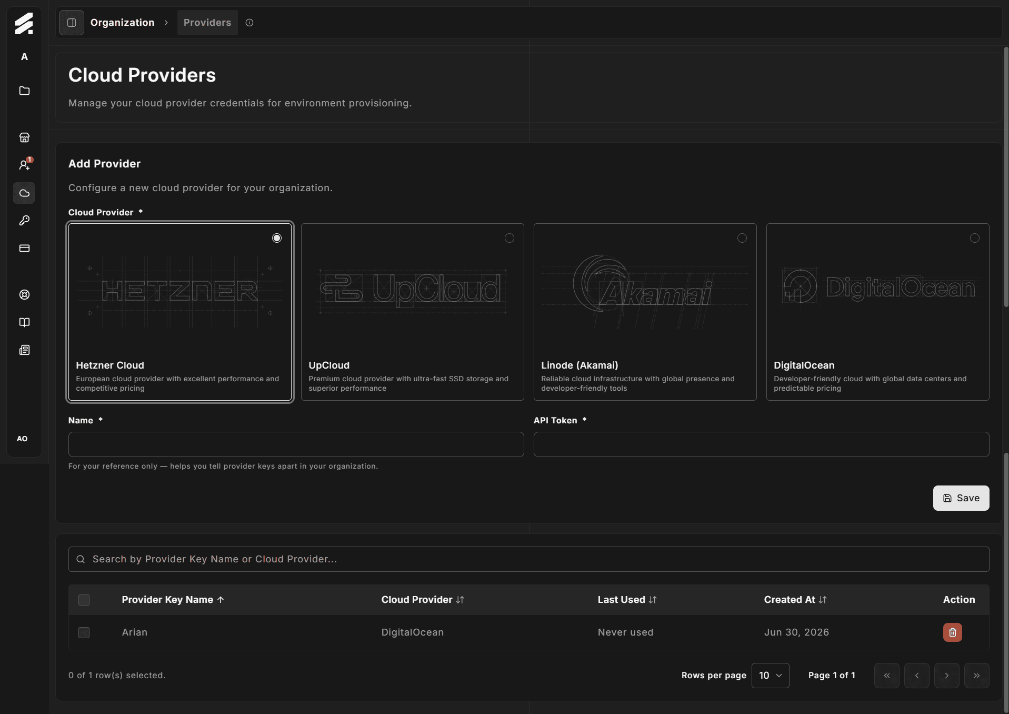Toggle the sidebar panel button
The image size is (1009, 714).
coord(72,23)
